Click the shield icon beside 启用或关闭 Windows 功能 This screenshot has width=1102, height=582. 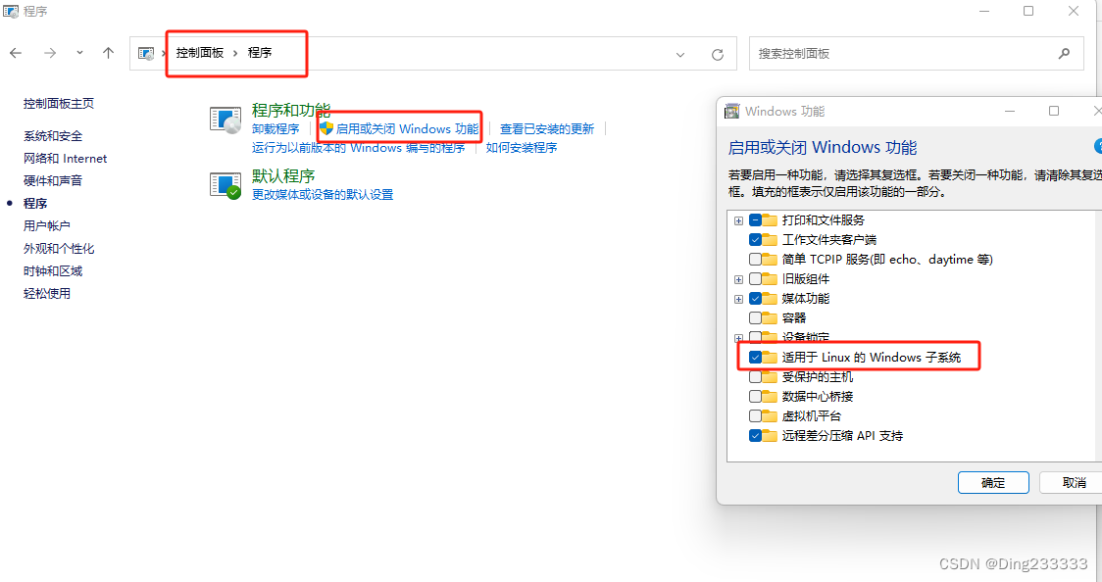(326, 128)
